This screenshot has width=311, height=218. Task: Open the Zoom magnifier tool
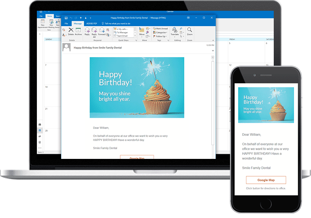coord(190,31)
